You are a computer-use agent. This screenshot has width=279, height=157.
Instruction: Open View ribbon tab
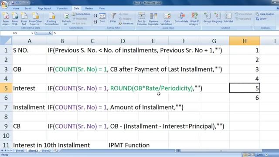point(102,8)
